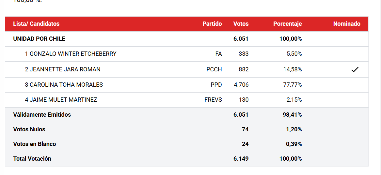This screenshot has width=381, height=175.
Task: Click candidate 3 Carolina Toha Morales
Action: 64,85
